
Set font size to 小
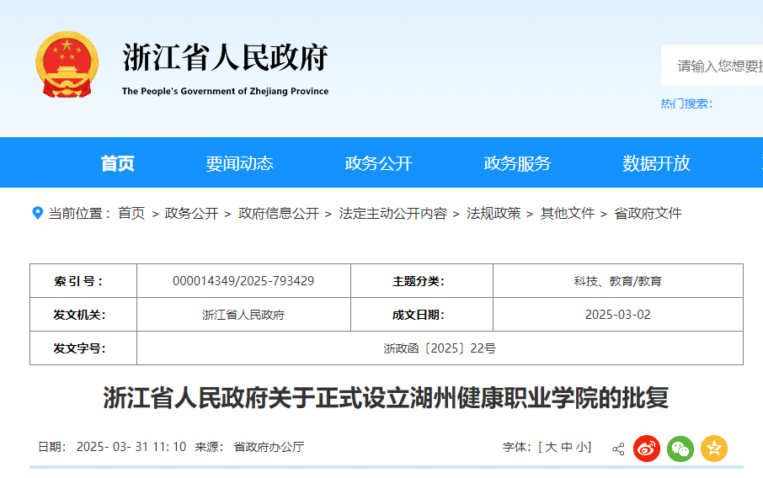click(582, 447)
